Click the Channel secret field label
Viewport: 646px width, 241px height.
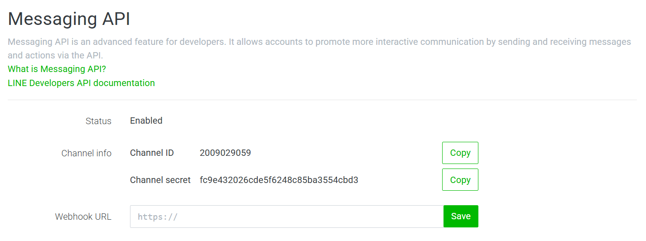coord(160,180)
